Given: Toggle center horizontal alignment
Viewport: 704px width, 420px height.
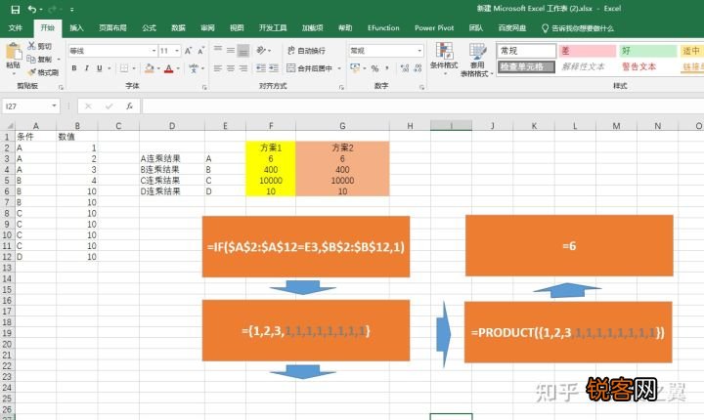Looking at the screenshot, I should click(231, 68).
